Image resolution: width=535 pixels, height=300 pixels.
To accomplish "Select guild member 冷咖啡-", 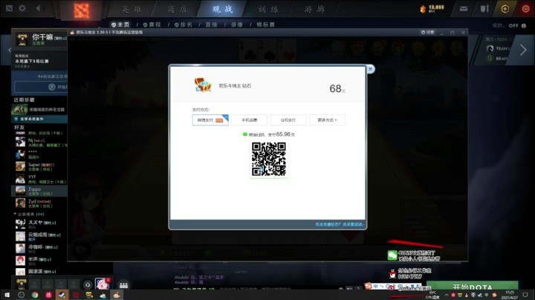I will pyautogui.click(x=39, y=249).
